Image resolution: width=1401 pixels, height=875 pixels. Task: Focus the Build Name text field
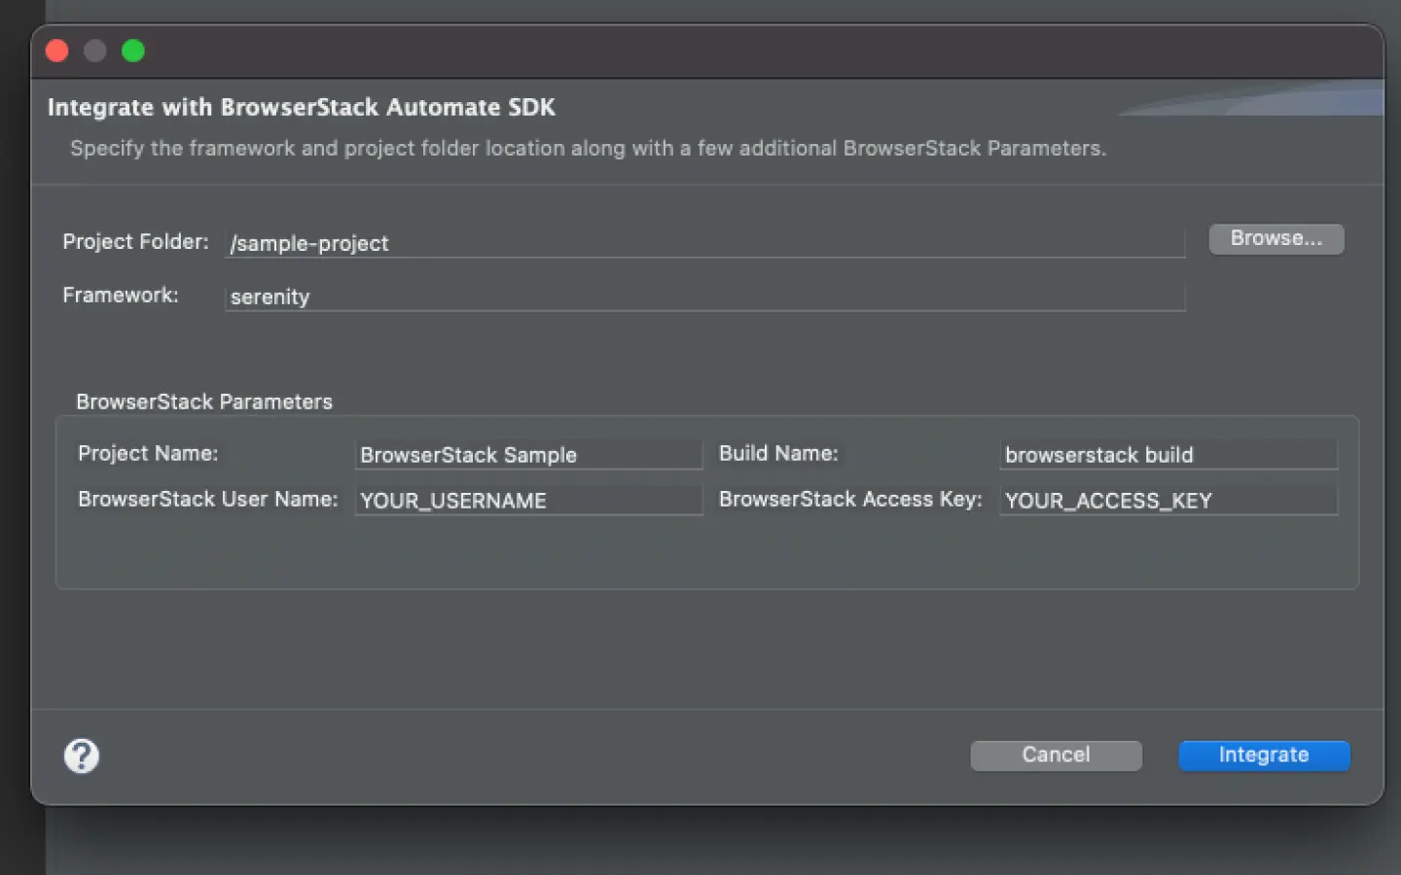(x=1167, y=455)
